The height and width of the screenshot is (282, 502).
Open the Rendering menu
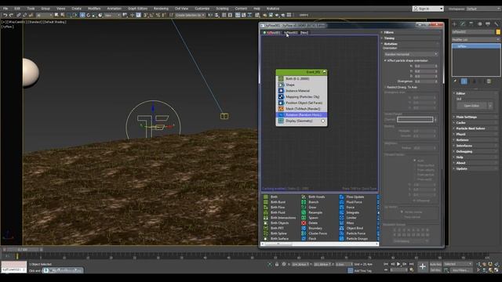click(161, 9)
